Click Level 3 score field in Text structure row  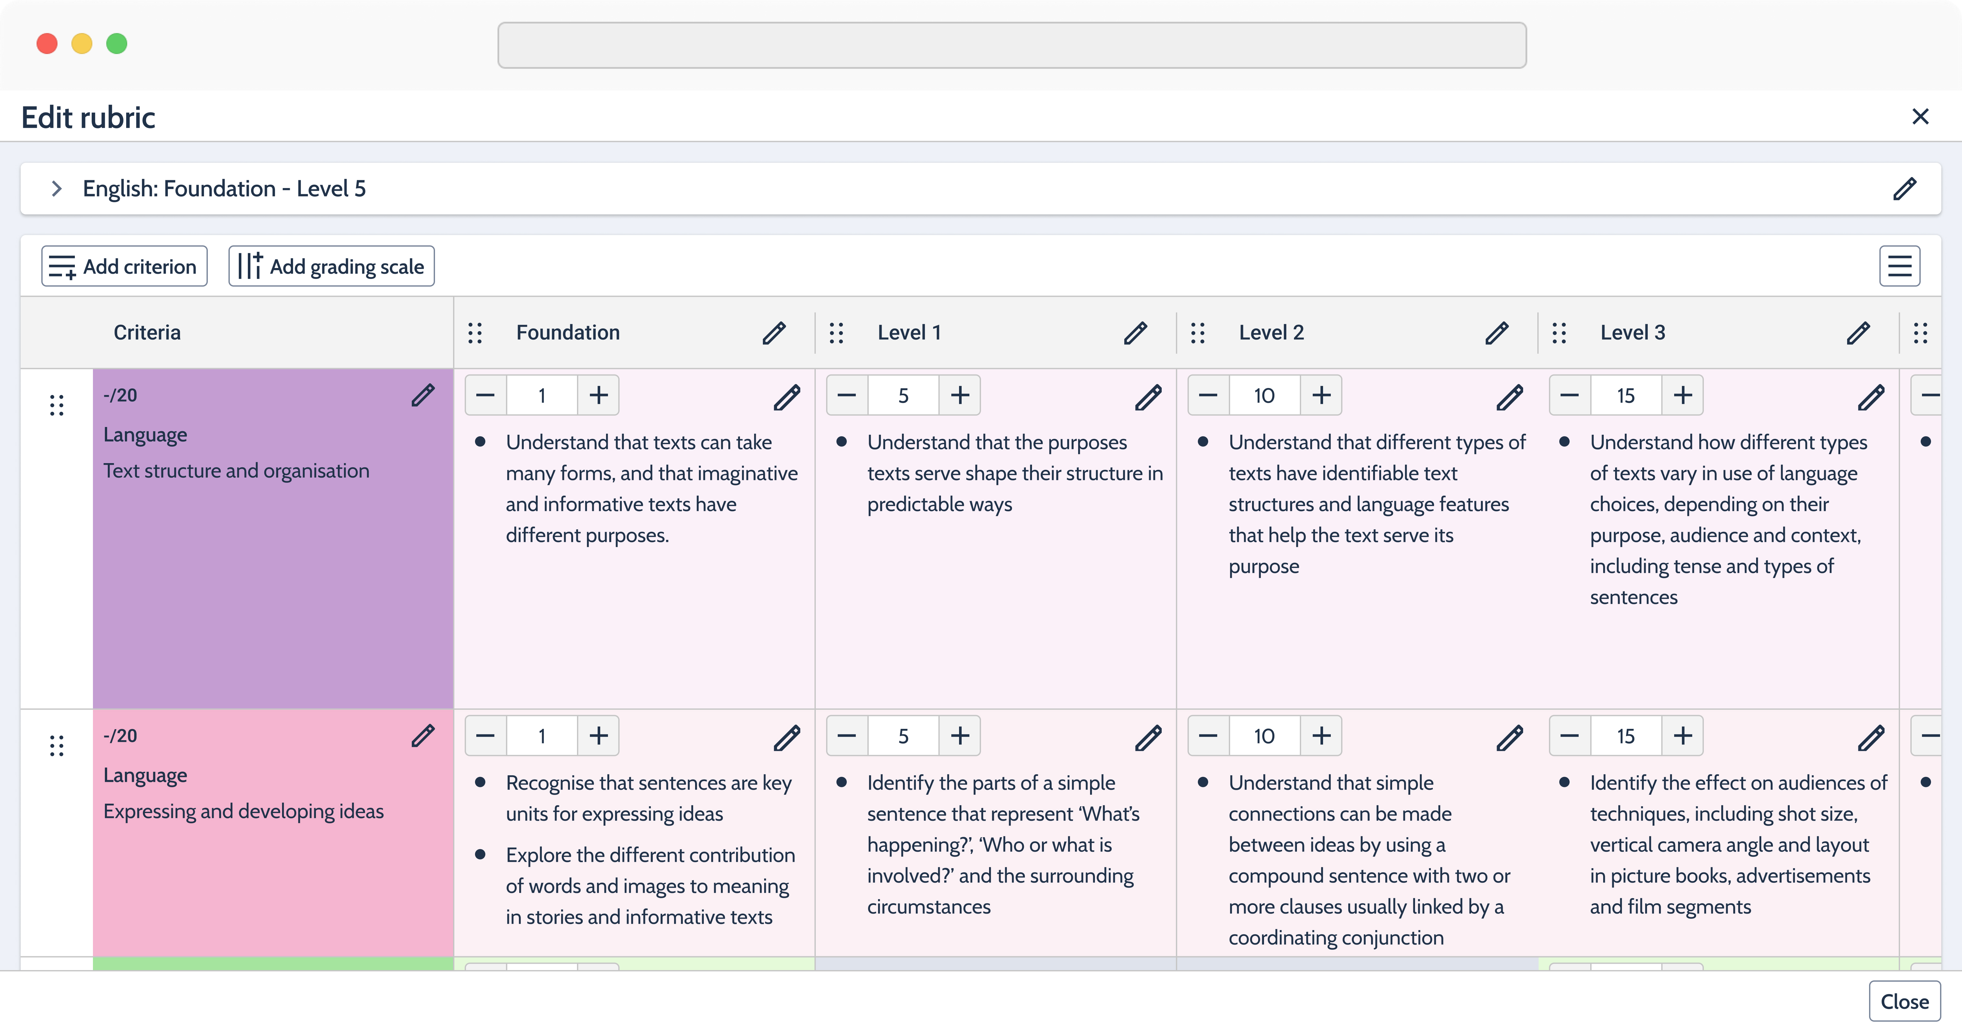point(1625,395)
